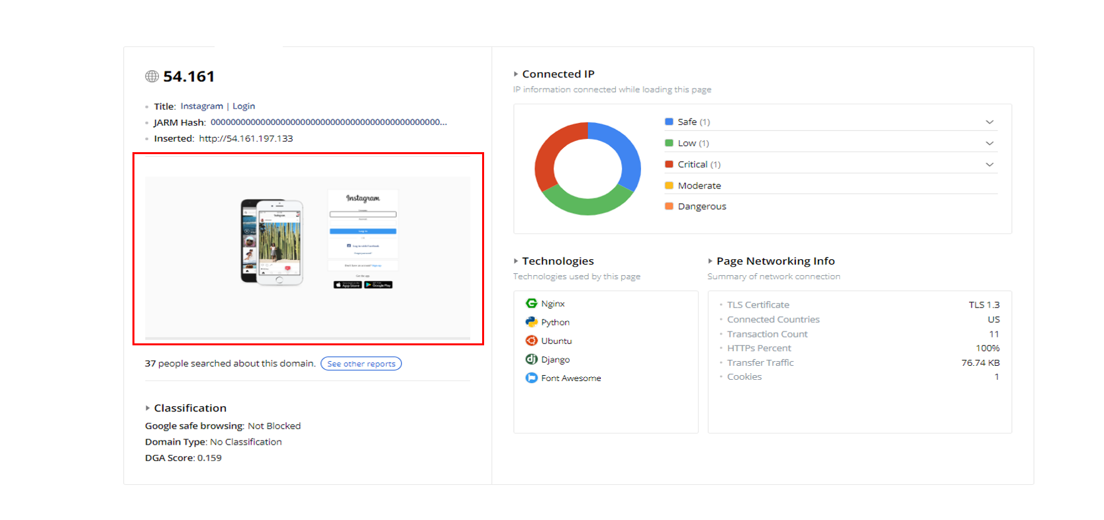
Task: Click the Transfer Traffic 76.74 KB value
Action: 981,363
